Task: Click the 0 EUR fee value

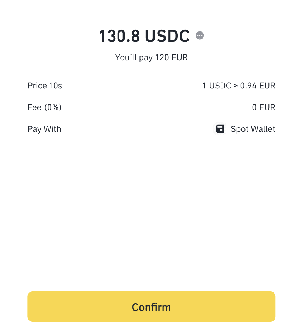Action: coord(264,107)
